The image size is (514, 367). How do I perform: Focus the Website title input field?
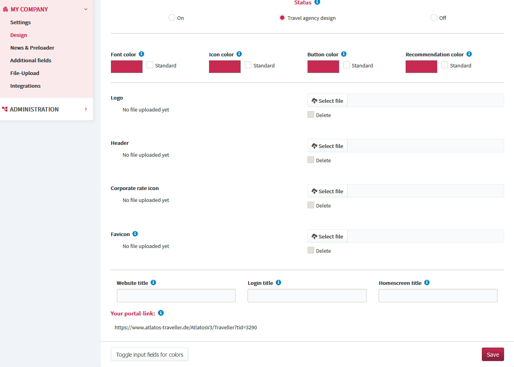176,296
